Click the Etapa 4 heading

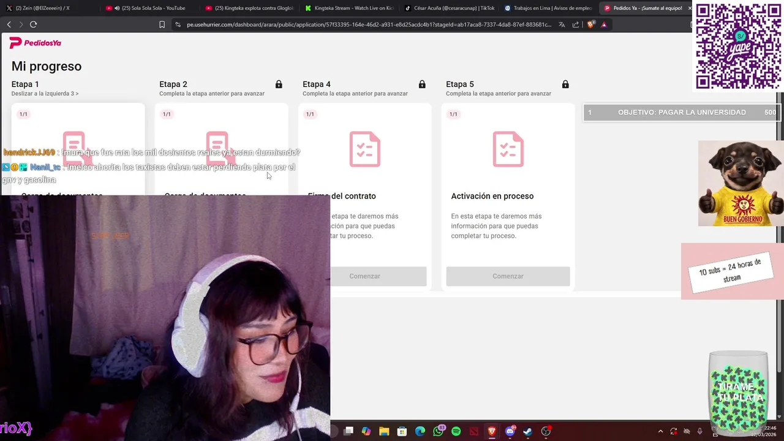pyautogui.click(x=317, y=85)
